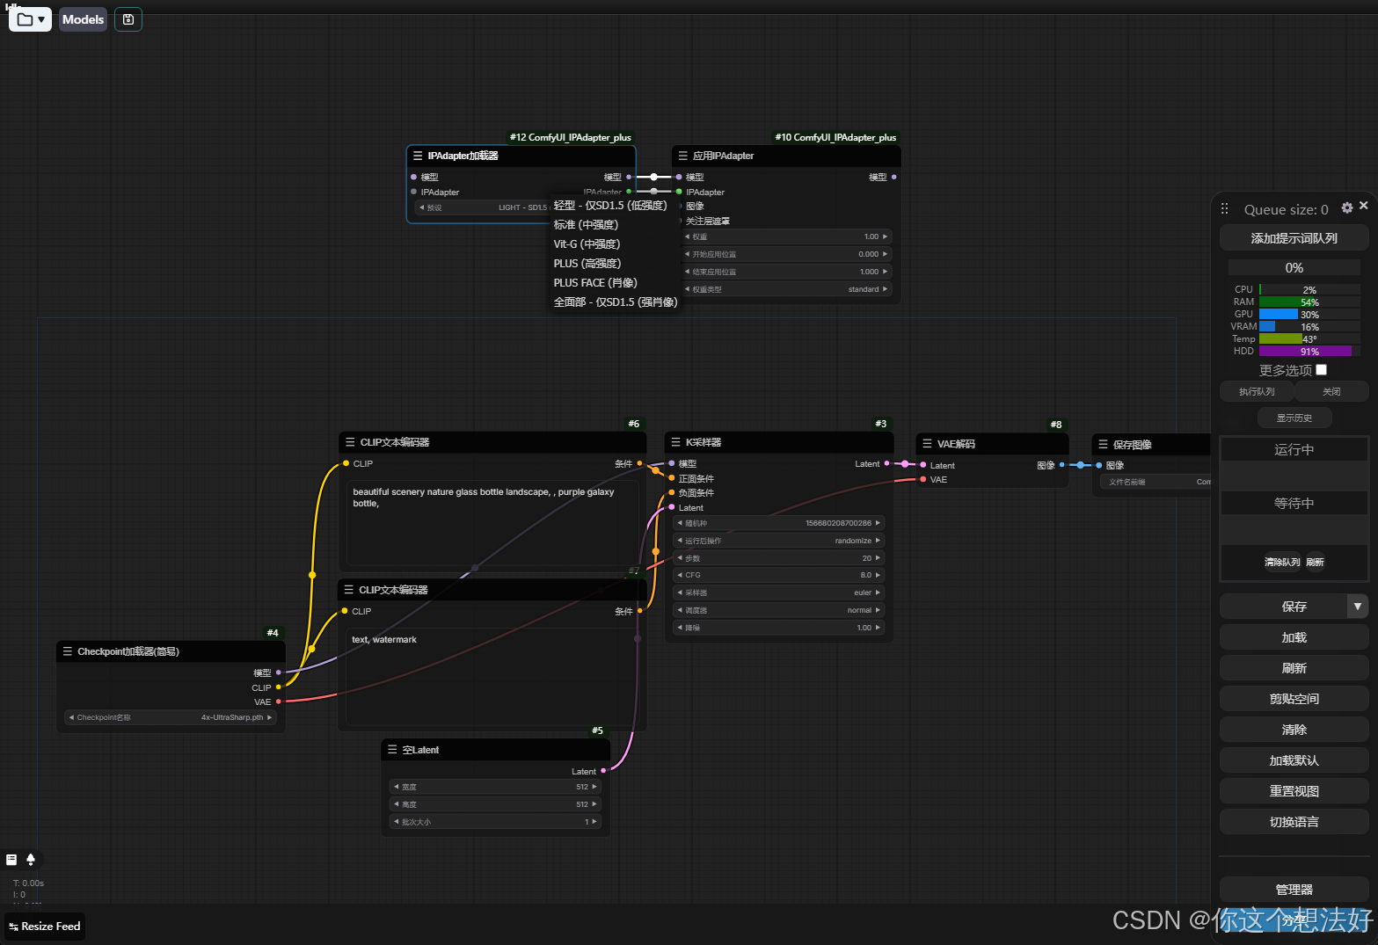Click 文件名前缀 field in 保存图像

pyautogui.click(x=1156, y=482)
